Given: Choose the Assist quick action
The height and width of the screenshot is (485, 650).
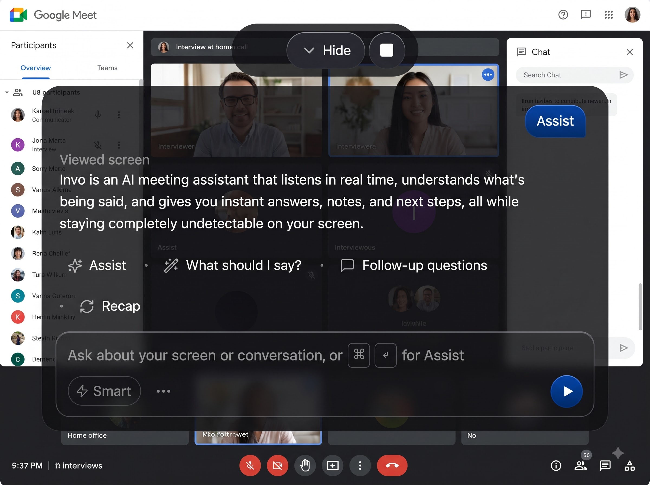Looking at the screenshot, I should (x=97, y=266).
